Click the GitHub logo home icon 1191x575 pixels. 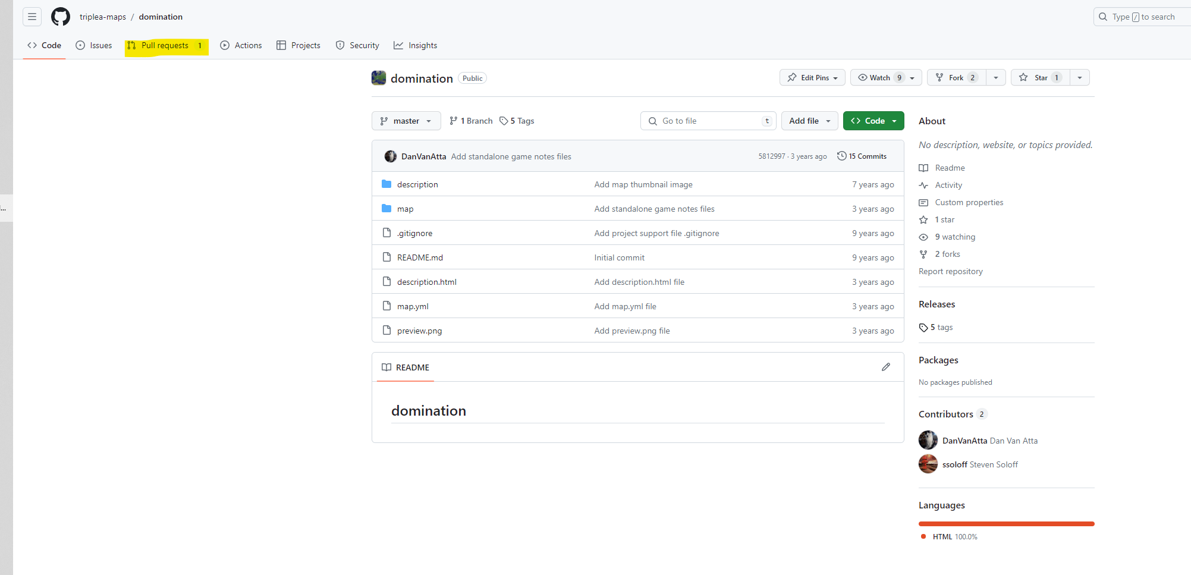pos(61,17)
